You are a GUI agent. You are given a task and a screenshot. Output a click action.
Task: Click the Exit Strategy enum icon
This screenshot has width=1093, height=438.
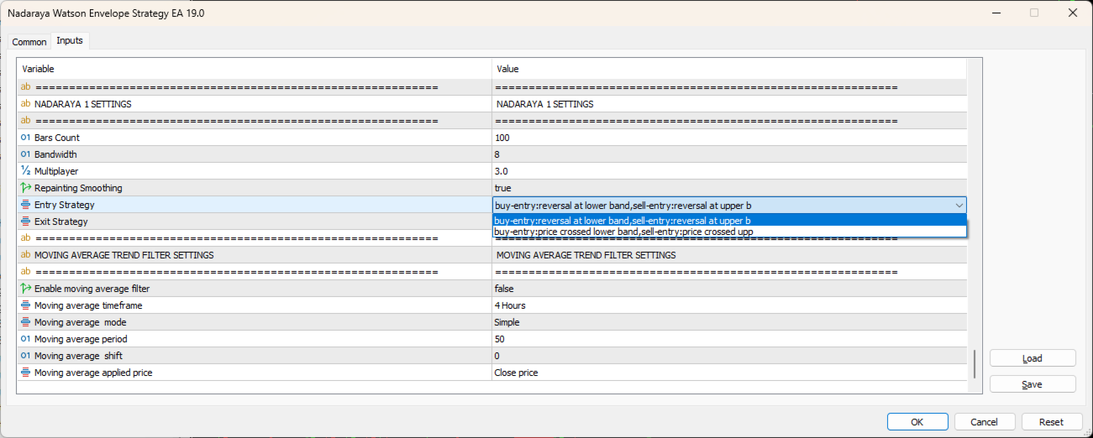click(25, 222)
